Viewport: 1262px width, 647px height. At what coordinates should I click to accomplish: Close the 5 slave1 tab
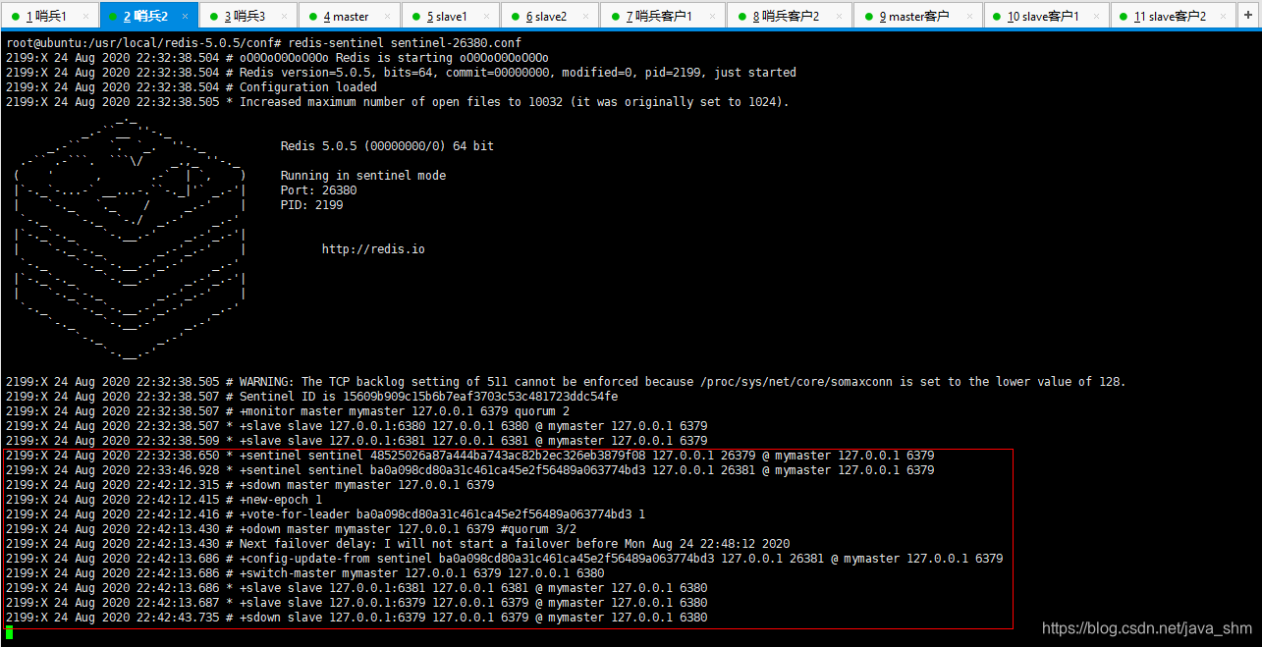pyautogui.click(x=488, y=17)
